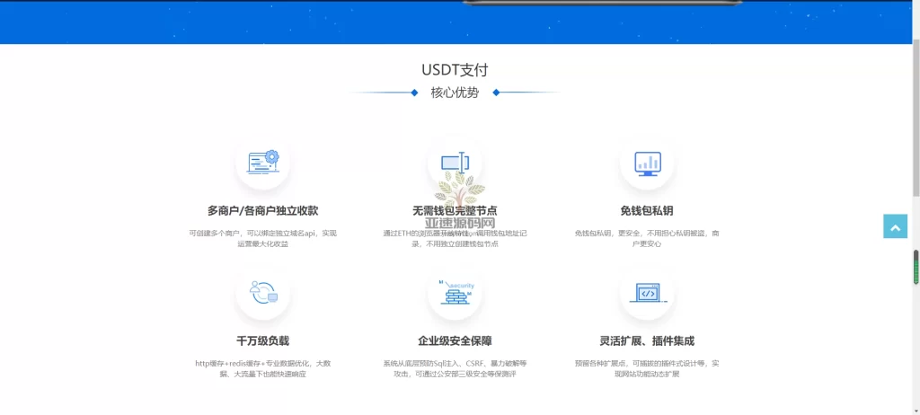
Task: Click the 核心优势 subtitle
Action: [455, 93]
